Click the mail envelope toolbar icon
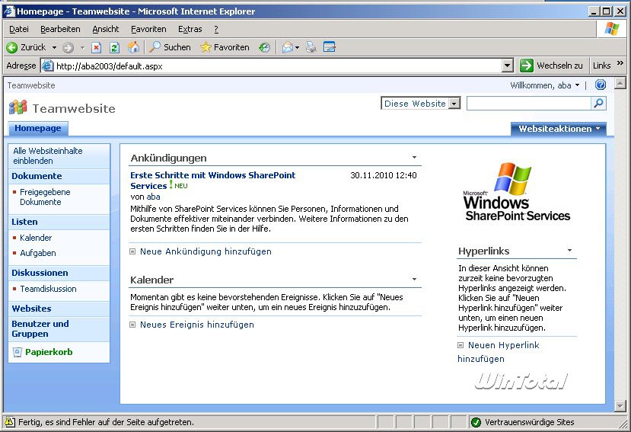631x432 pixels. 287,47
